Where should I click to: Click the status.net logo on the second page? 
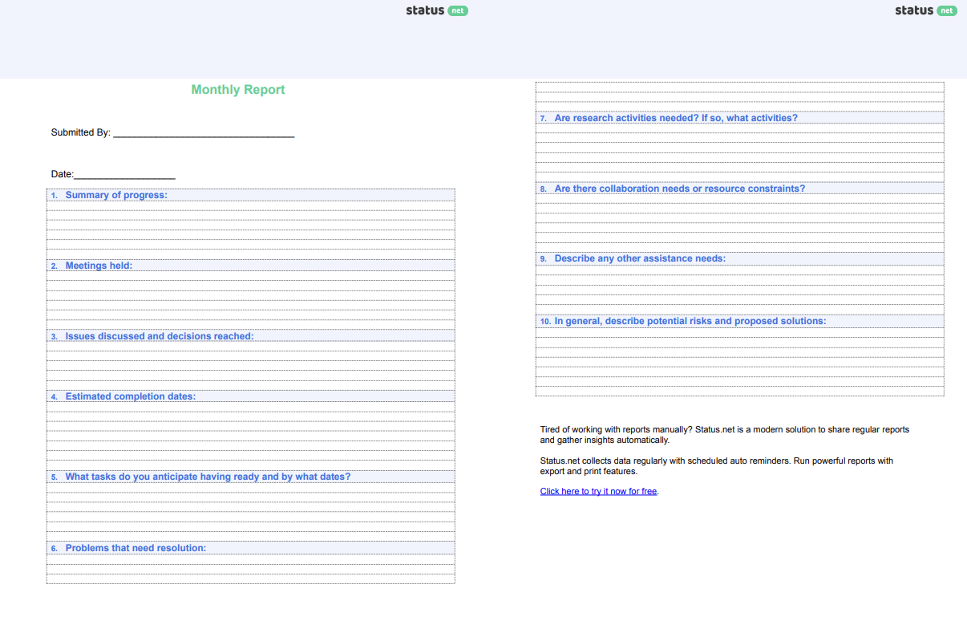[x=925, y=10]
